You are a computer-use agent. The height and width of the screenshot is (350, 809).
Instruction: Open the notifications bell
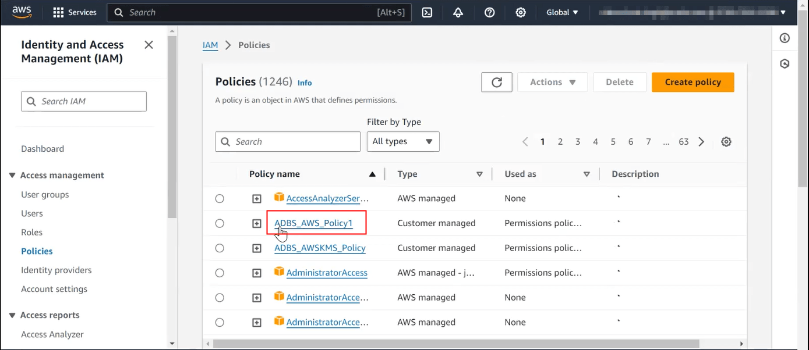pos(458,12)
